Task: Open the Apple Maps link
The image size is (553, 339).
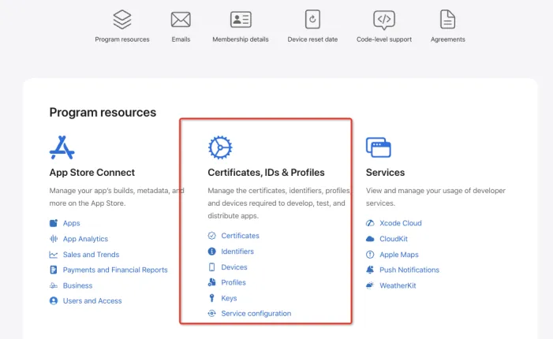Action: pyautogui.click(x=399, y=255)
